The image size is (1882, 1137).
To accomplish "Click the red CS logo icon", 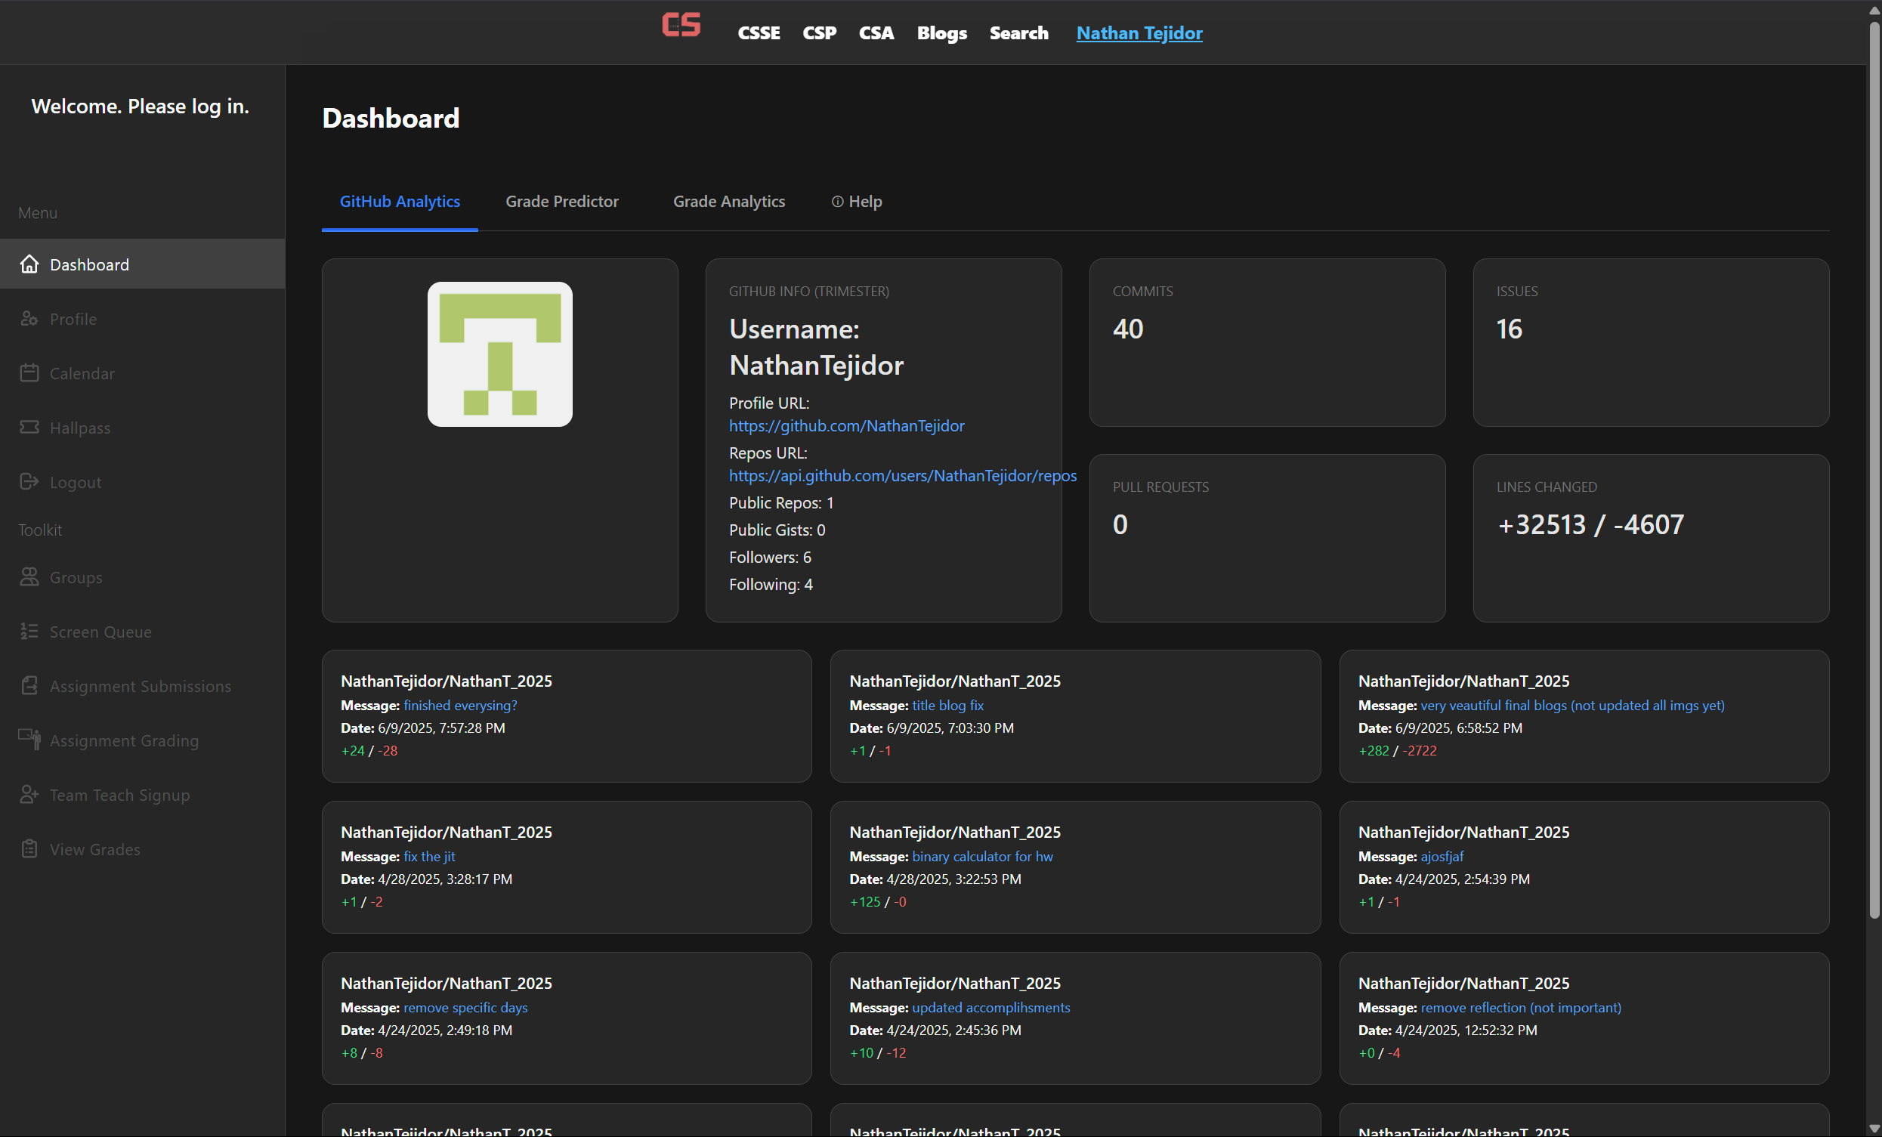I will pyautogui.click(x=681, y=25).
